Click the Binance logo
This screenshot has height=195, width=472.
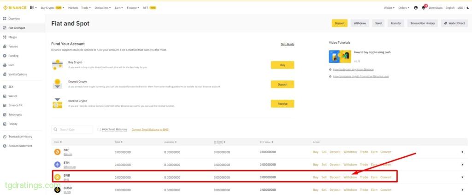click(x=15, y=8)
